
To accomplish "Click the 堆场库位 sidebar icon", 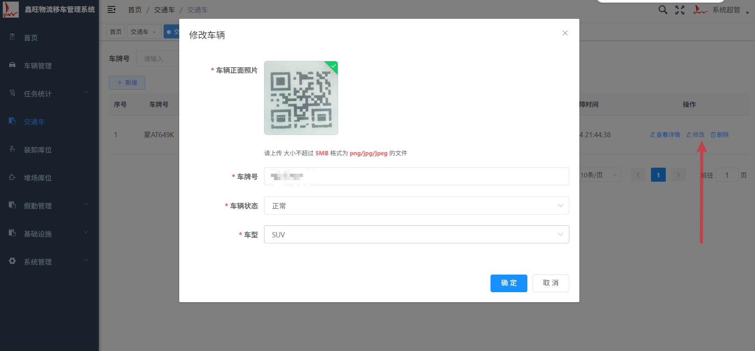I will (12, 177).
